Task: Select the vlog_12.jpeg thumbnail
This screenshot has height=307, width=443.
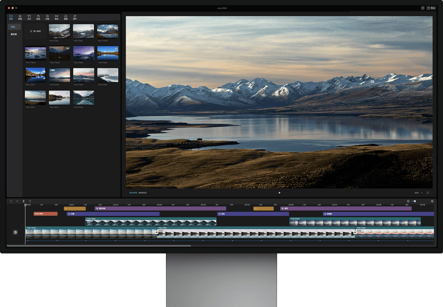Action: (x=108, y=31)
